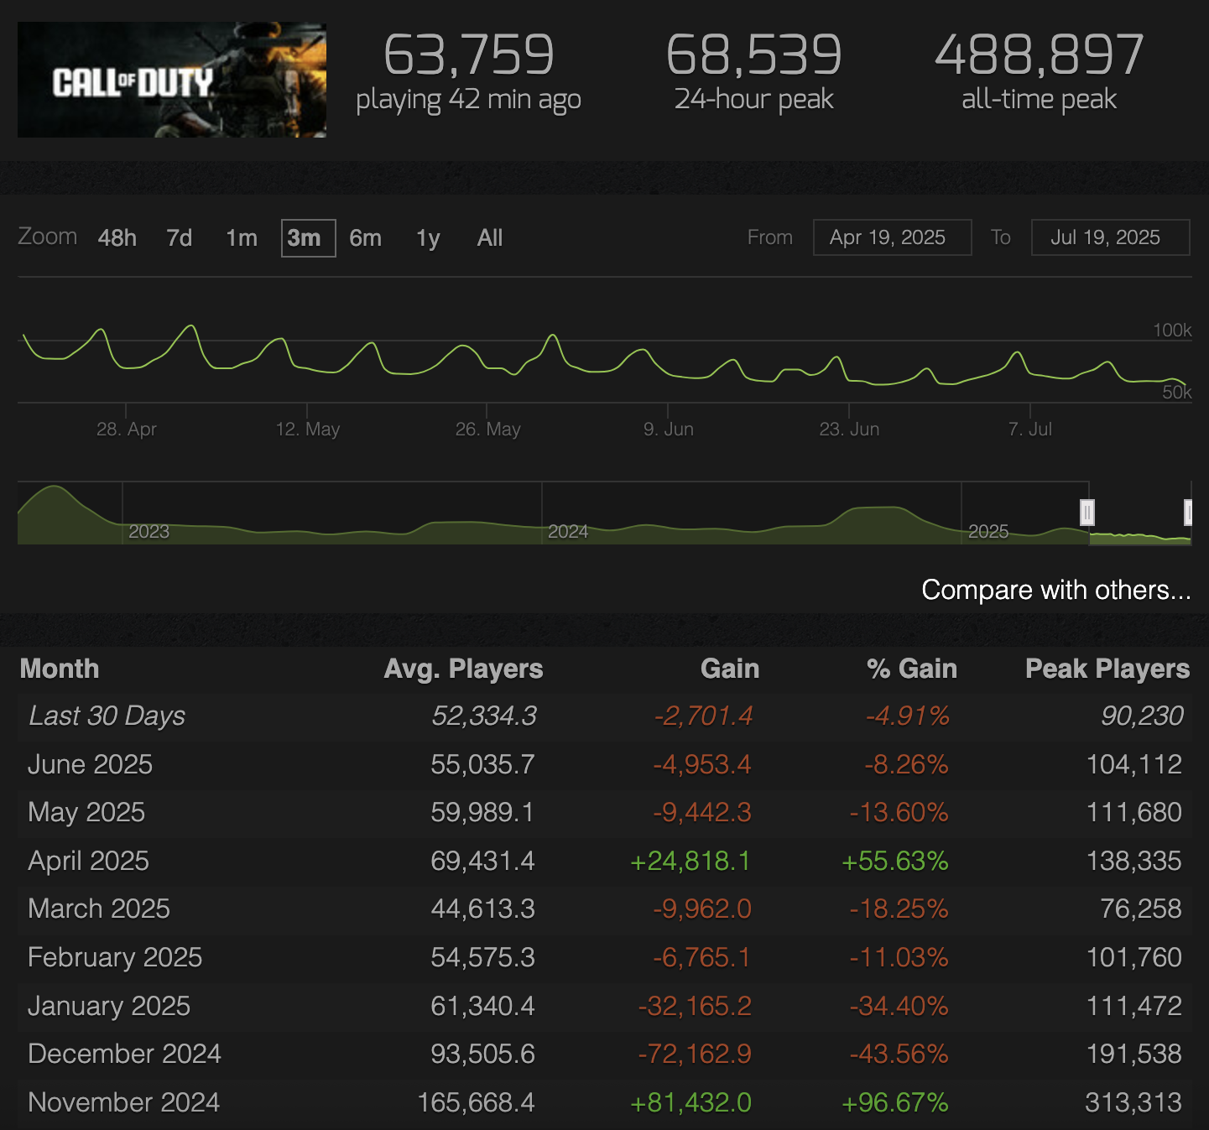Select the February 2025 row label
The width and height of the screenshot is (1209, 1130).
[x=115, y=957]
